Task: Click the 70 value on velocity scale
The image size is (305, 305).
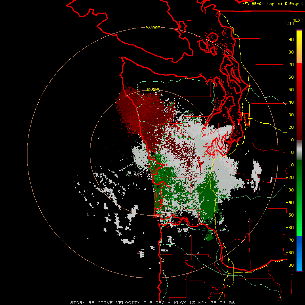Action: tap(291, 65)
